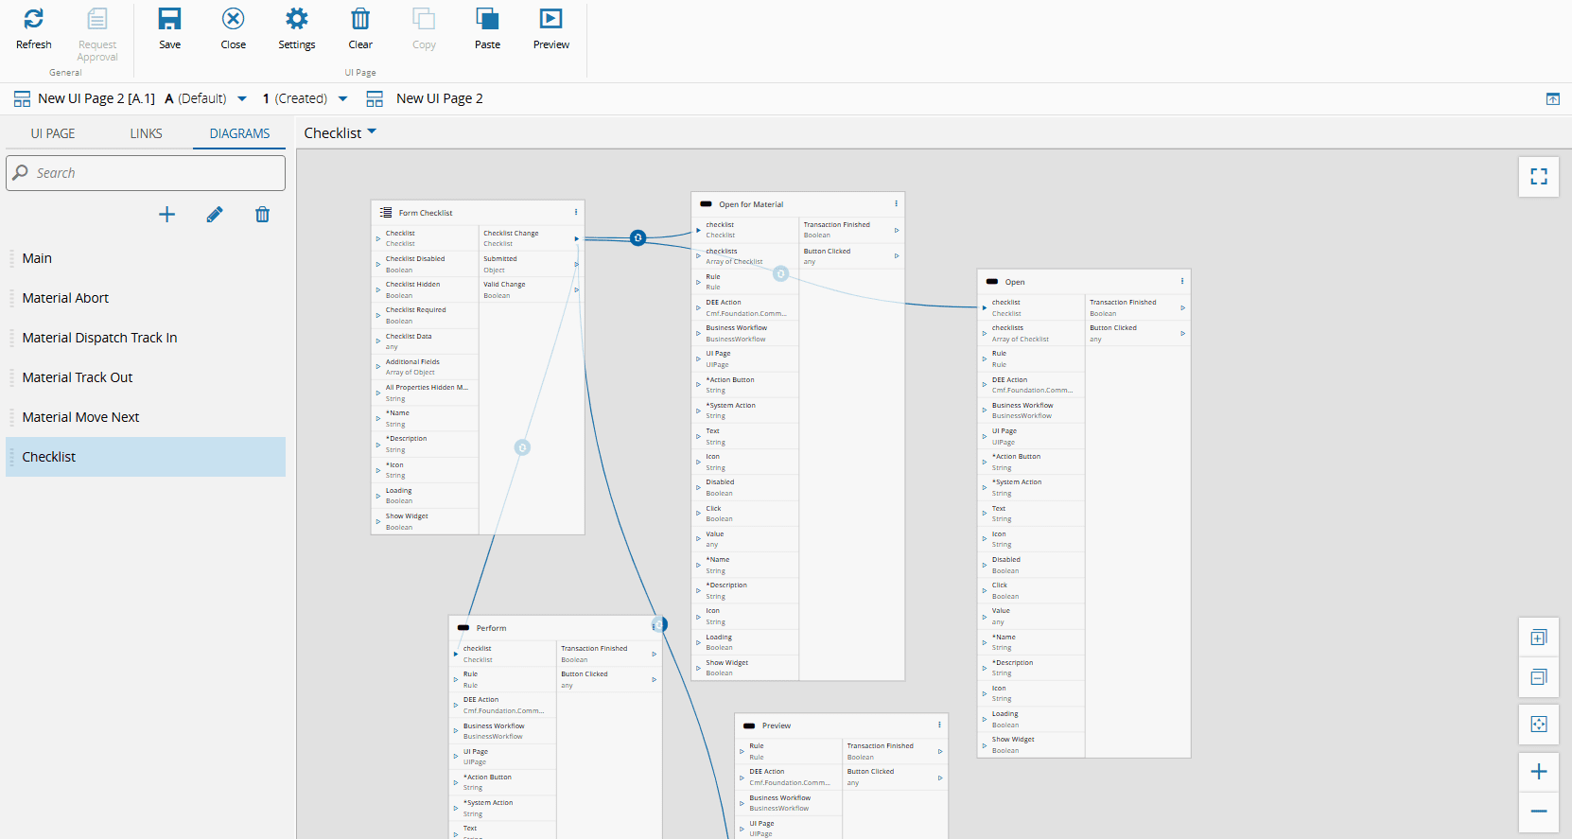1572x839 pixels.
Task: Delete selected diagram using sidebar trash icon
Action: click(262, 215)
